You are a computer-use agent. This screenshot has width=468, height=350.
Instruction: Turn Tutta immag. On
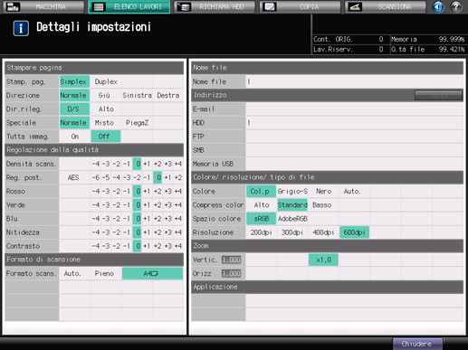pos(74,137)
